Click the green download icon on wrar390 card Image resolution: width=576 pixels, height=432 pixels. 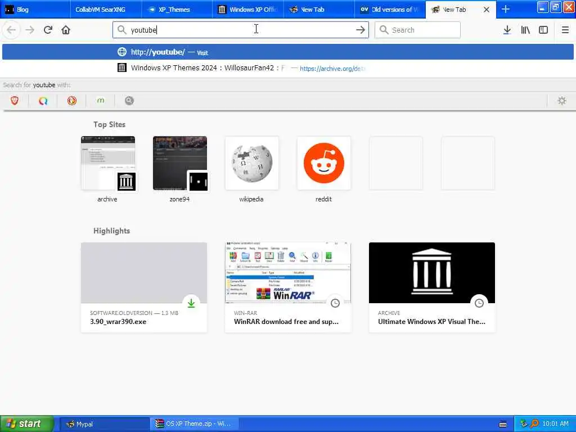191,303
